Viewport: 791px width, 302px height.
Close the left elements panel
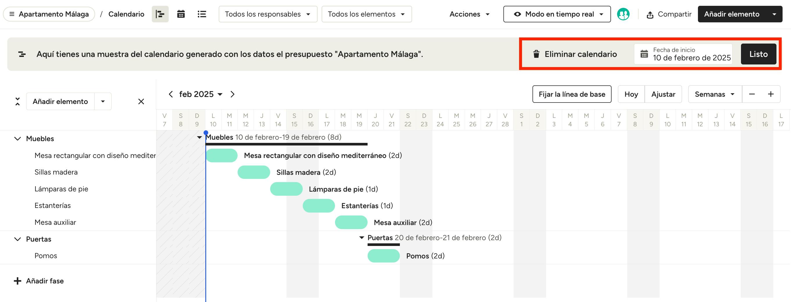(x=141, y=101)
